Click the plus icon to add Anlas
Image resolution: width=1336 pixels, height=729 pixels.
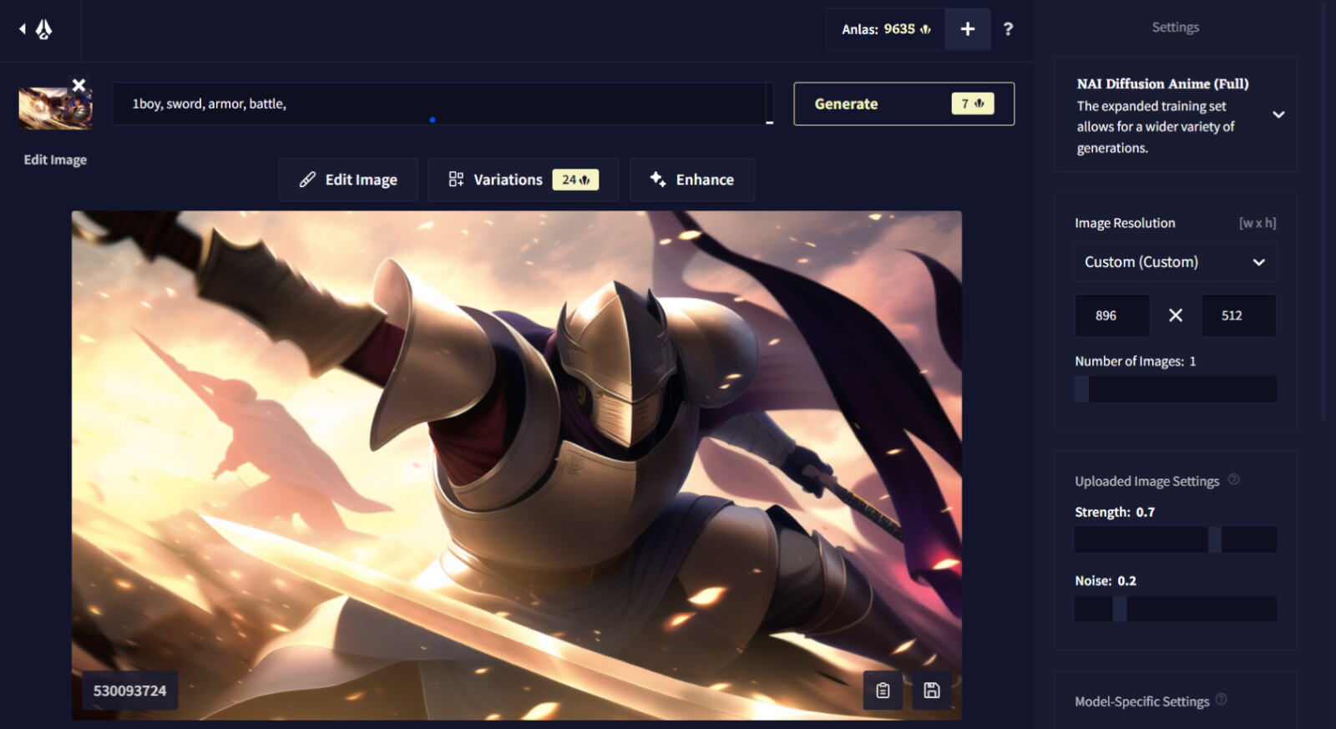pos(967,29)
